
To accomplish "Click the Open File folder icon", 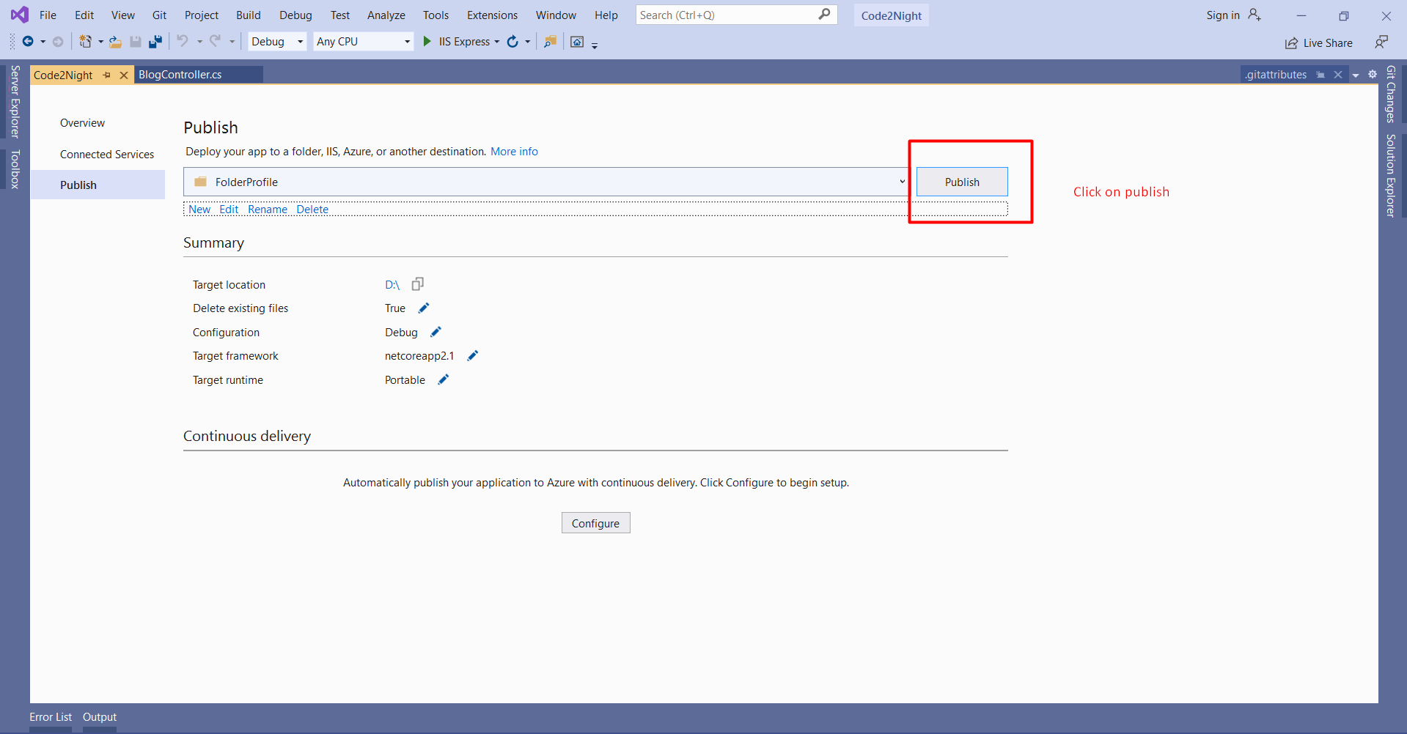I will 115,42.
